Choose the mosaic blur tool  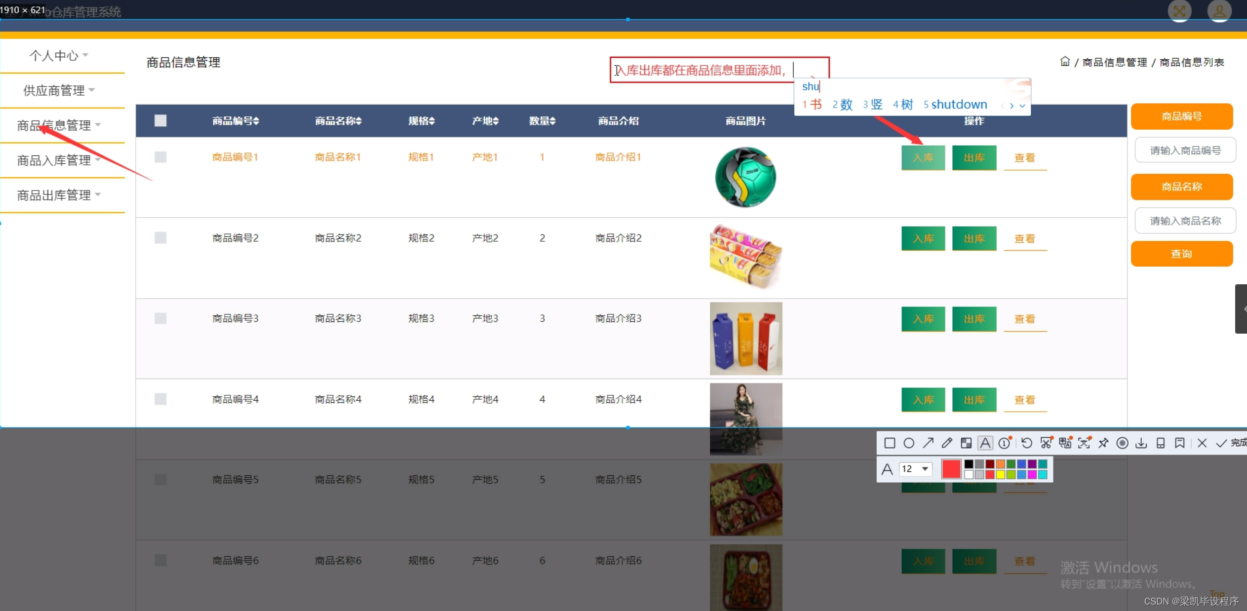(x=966, y=443)
